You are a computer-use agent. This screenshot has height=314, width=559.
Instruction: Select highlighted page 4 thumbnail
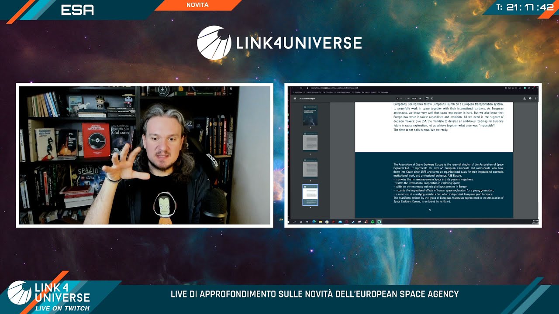pyautogui.click(x=311, y=195)
